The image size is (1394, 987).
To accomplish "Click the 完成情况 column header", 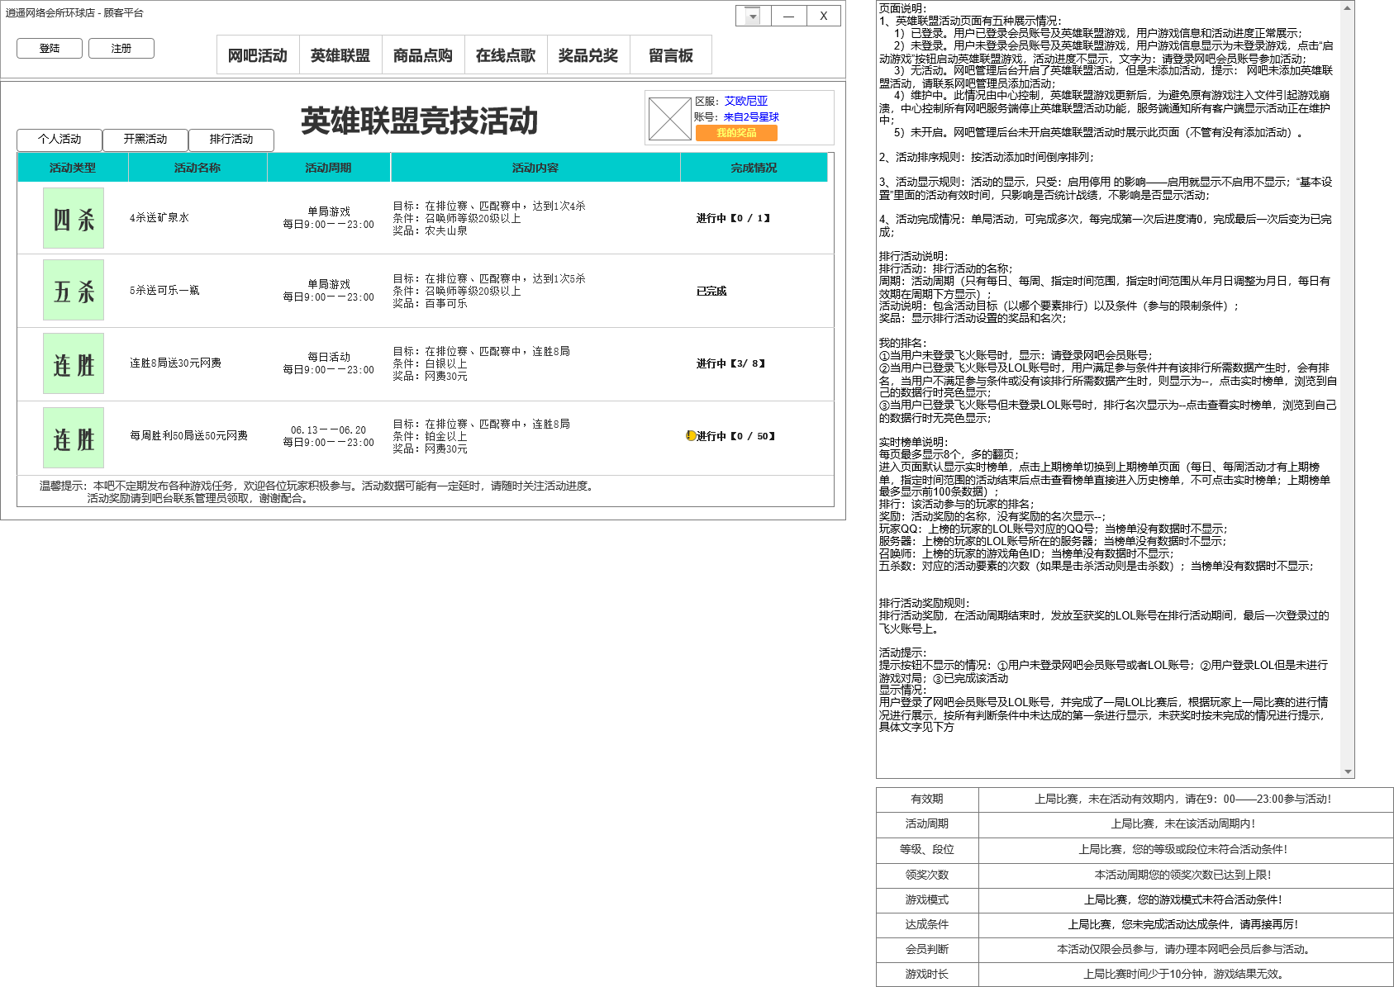I will [x=754, y=168].
